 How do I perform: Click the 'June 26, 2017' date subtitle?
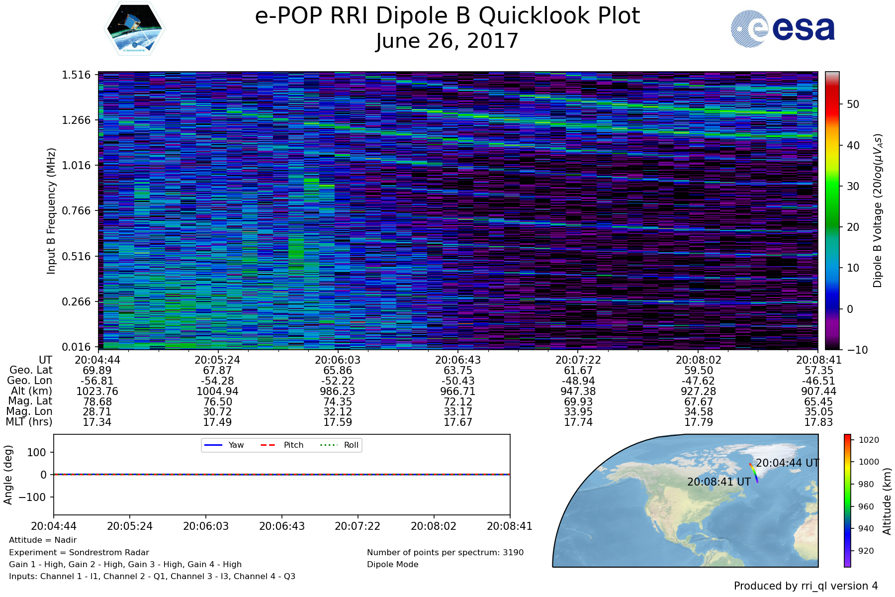coord(447,41)
